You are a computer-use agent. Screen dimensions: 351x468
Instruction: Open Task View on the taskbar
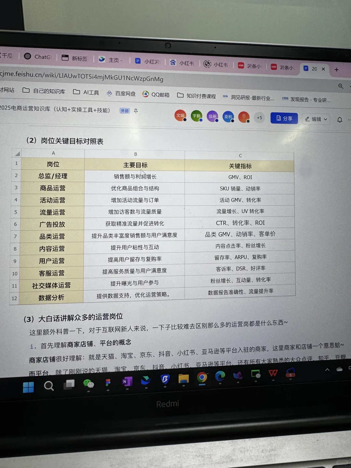pos(69,385)
